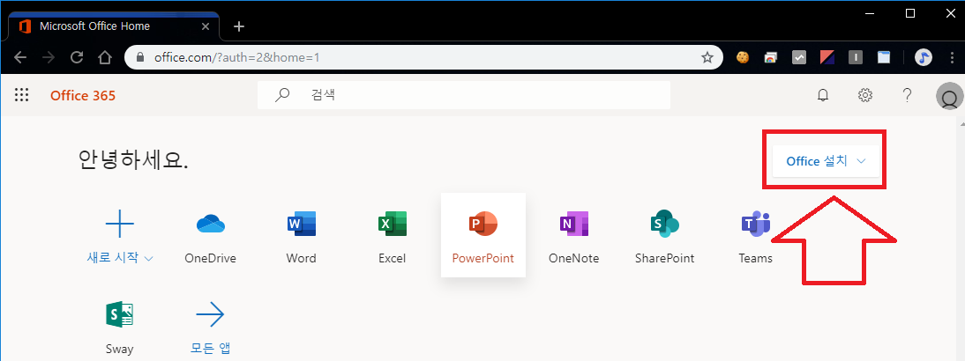Viewport: 965px width, 361px height.
Task: Click the 안녕하세요. greeting text
Action: (x=133, y=159)
